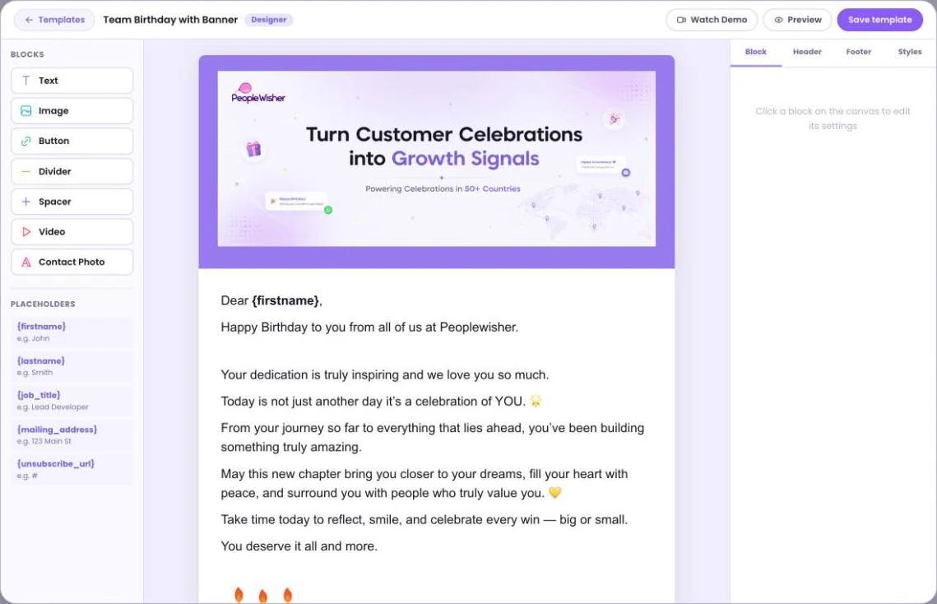Viewport: 937px width, 604px height.
Task: Click the Video block play icon
Action: (26, 232)
